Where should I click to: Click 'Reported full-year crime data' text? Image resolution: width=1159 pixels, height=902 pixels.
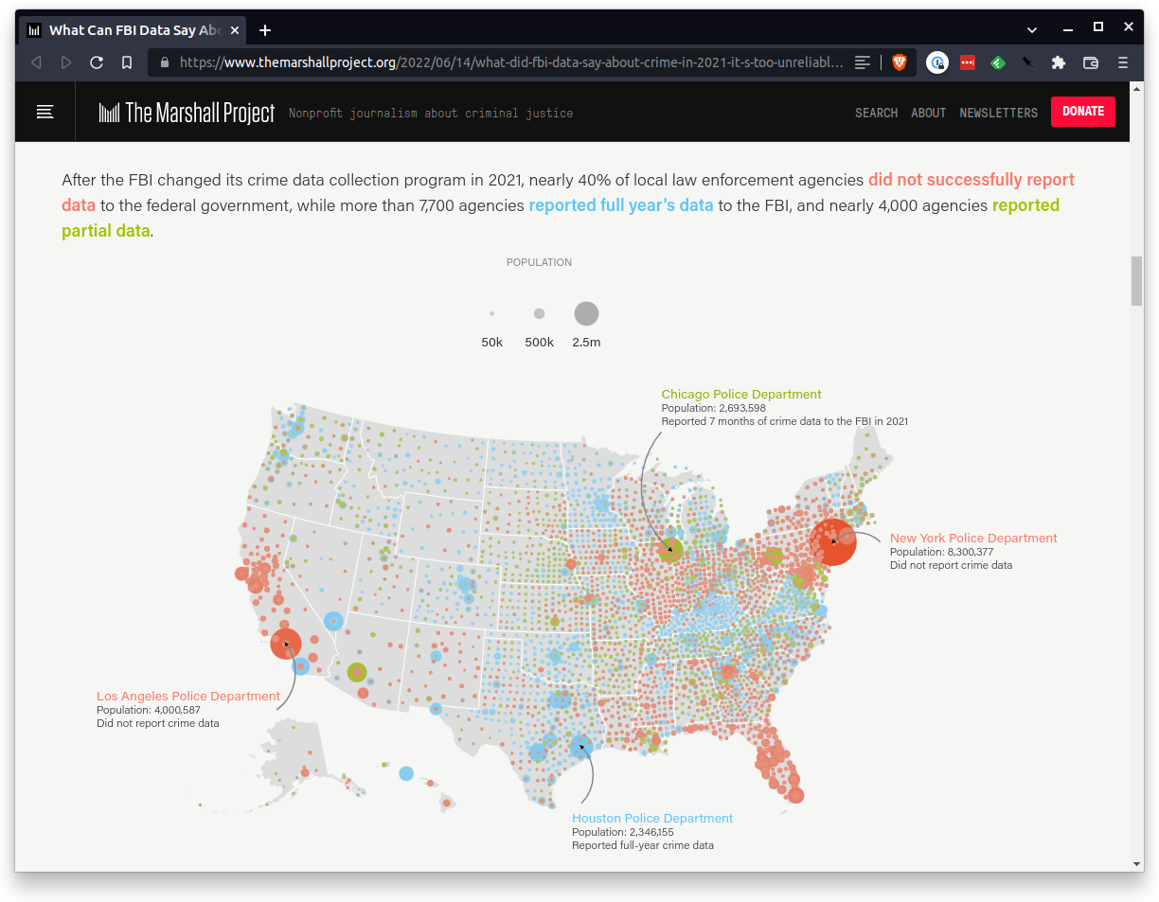point(643,845)
